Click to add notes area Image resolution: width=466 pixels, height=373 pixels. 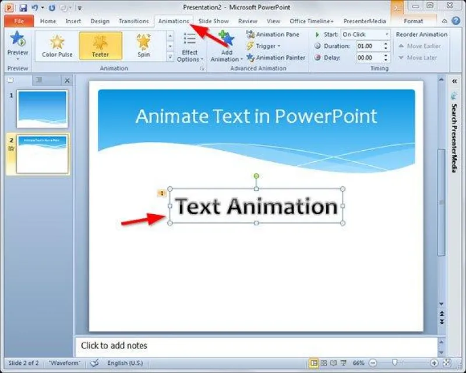256,346
